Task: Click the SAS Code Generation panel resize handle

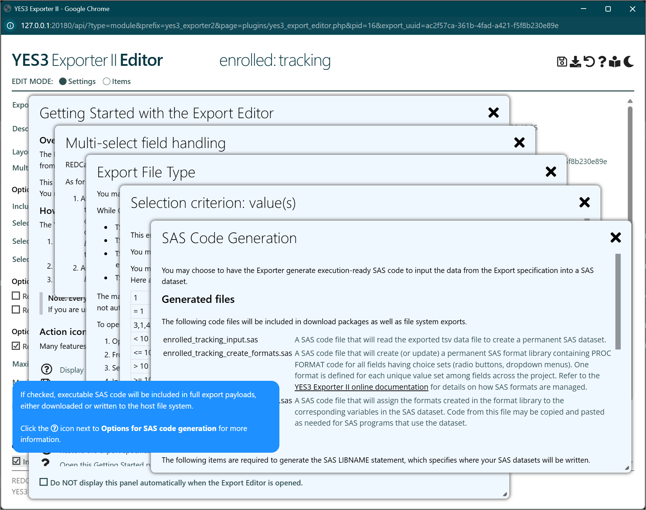Action: 627,468
